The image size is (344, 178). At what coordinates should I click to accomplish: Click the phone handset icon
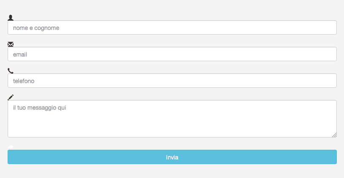point(11,70)
